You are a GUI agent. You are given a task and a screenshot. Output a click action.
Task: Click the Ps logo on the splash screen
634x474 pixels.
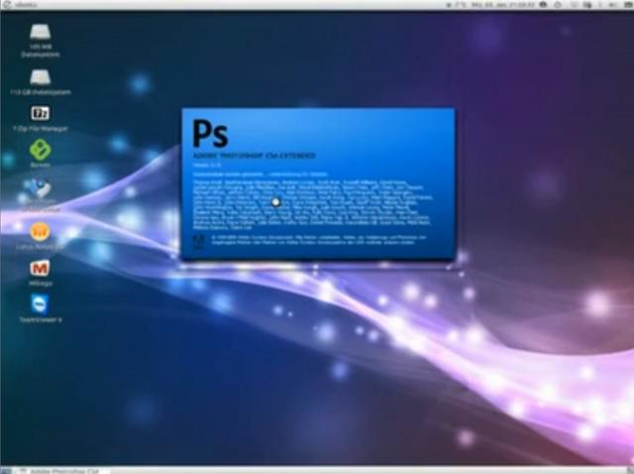(209, 133)
